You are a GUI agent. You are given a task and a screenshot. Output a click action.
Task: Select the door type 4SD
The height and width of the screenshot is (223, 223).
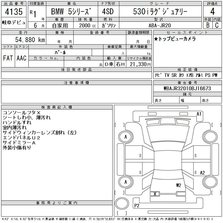click(108, 11)
